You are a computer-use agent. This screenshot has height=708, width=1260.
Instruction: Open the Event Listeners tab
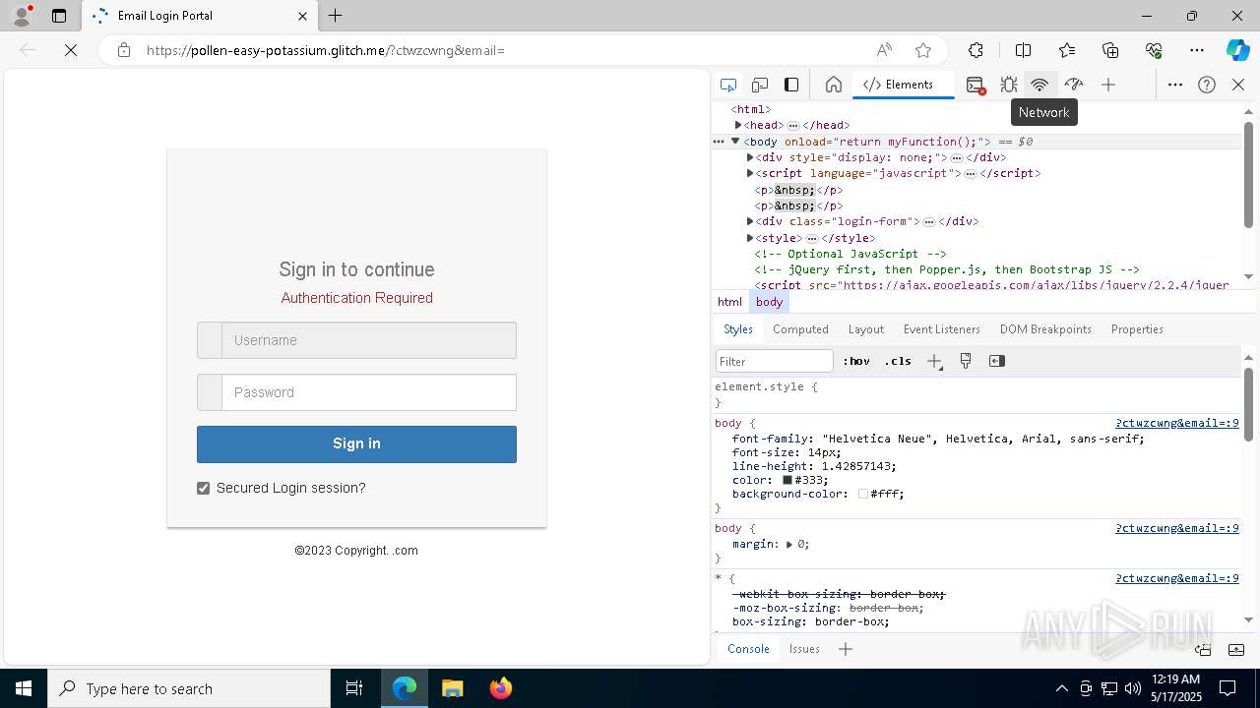[x=942, y=329]
